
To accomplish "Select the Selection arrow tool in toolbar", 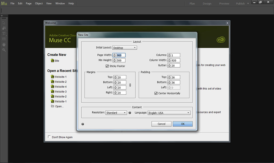I will (4, 23).
